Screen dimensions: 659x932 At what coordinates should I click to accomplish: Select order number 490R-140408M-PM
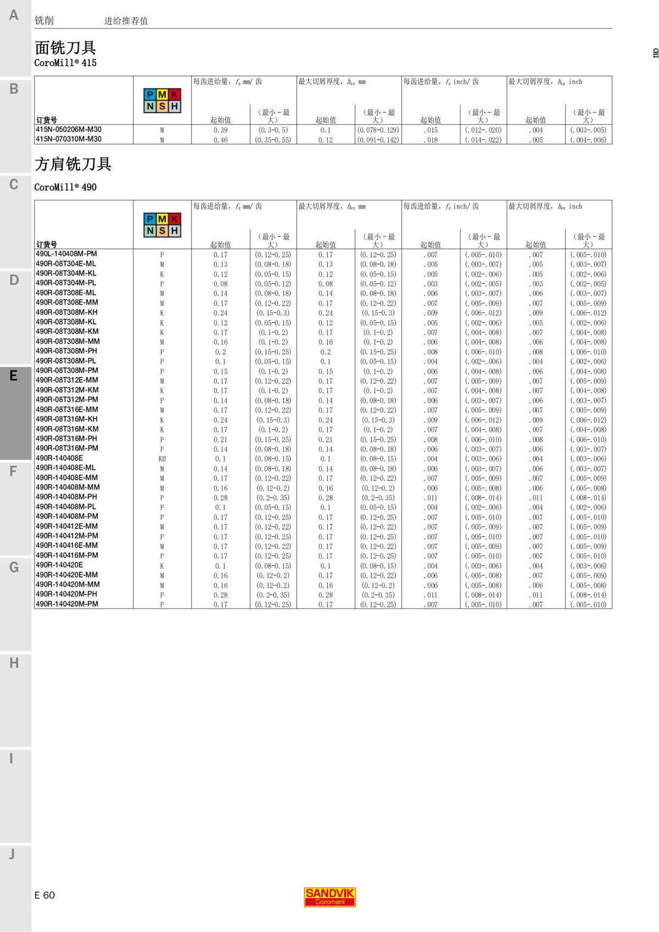67,516
